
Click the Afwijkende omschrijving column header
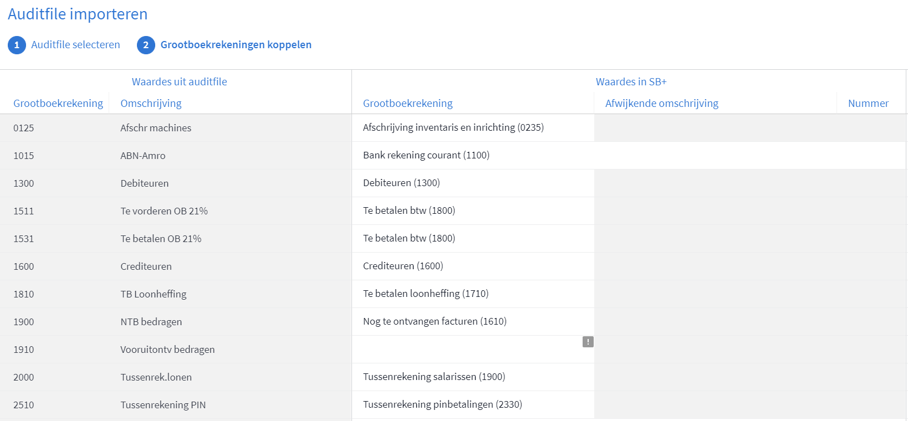[661, 103]
